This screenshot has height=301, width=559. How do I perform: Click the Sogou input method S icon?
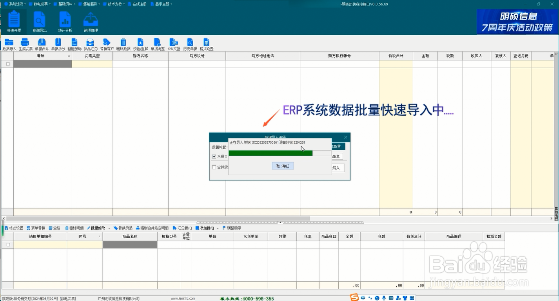354,297
